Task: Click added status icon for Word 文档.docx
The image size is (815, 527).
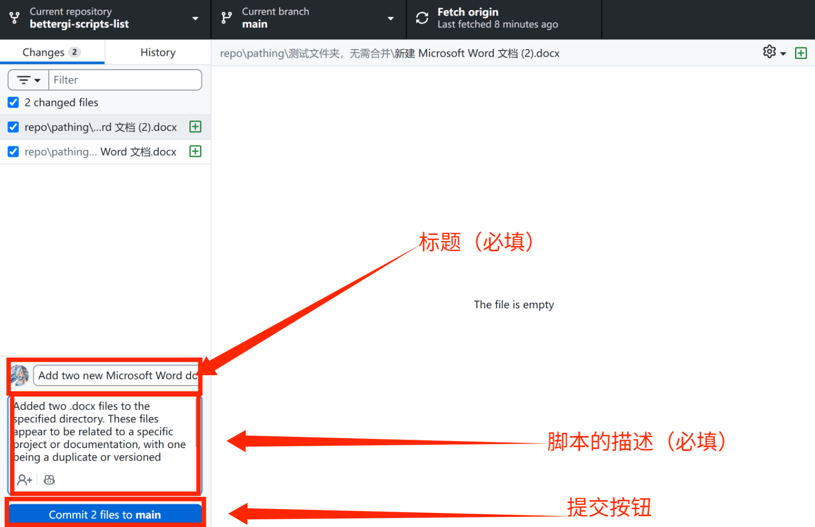Action: click(x=195, y=152)
